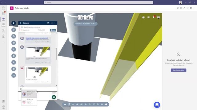Reload the Federated Model tab
Viewport: 197px width, 110px height.
tap(187, 8)
